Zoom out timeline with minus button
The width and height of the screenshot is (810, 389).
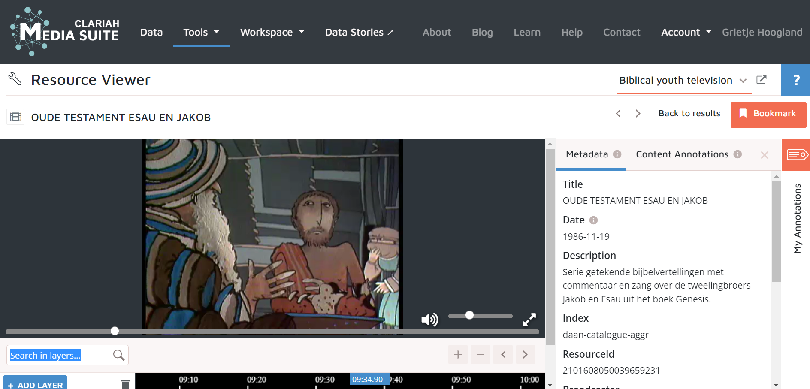pos(481,355)
